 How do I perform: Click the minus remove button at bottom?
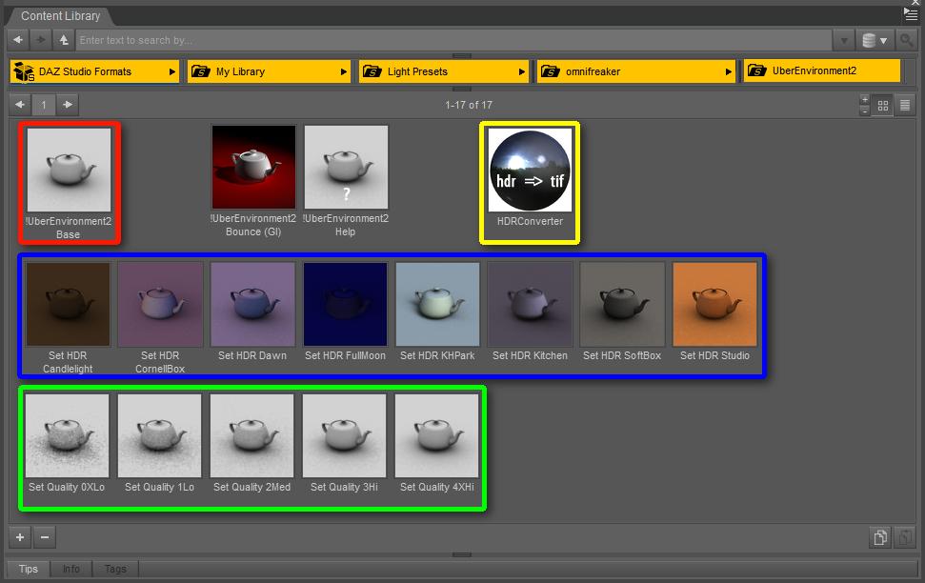click(44, 537)
